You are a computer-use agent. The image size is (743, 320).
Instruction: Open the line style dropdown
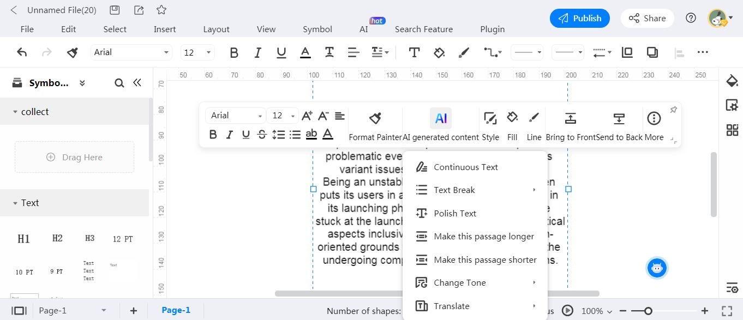[x=527, y=52]
